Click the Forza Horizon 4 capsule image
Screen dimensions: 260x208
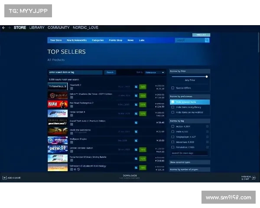coord(57,114)
